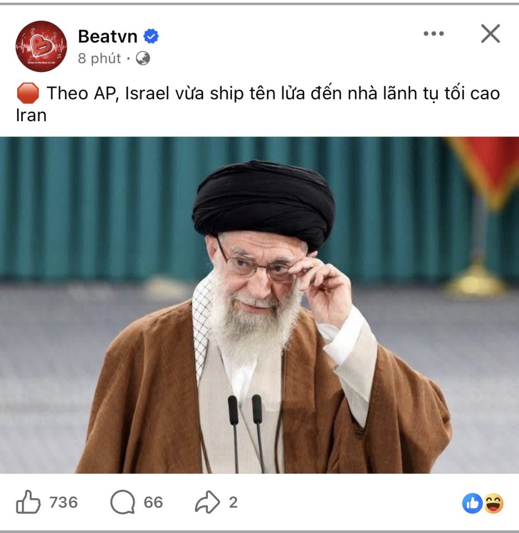The width and height of the screenshot is (519, 533).
Task: Share the post using arrow icon
Action: point(207,502)
